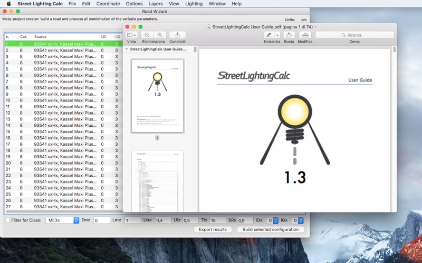
Task: Click the 'Source' column header
Action: [x=66, y=36]
